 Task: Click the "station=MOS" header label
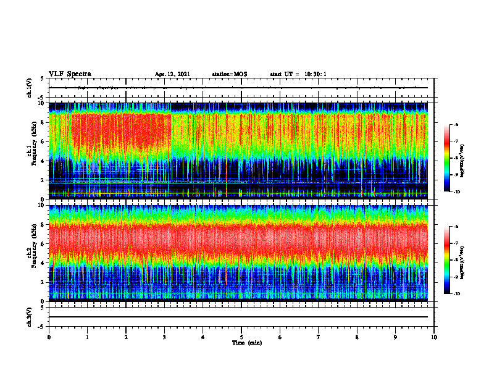(x=230, y=74)
